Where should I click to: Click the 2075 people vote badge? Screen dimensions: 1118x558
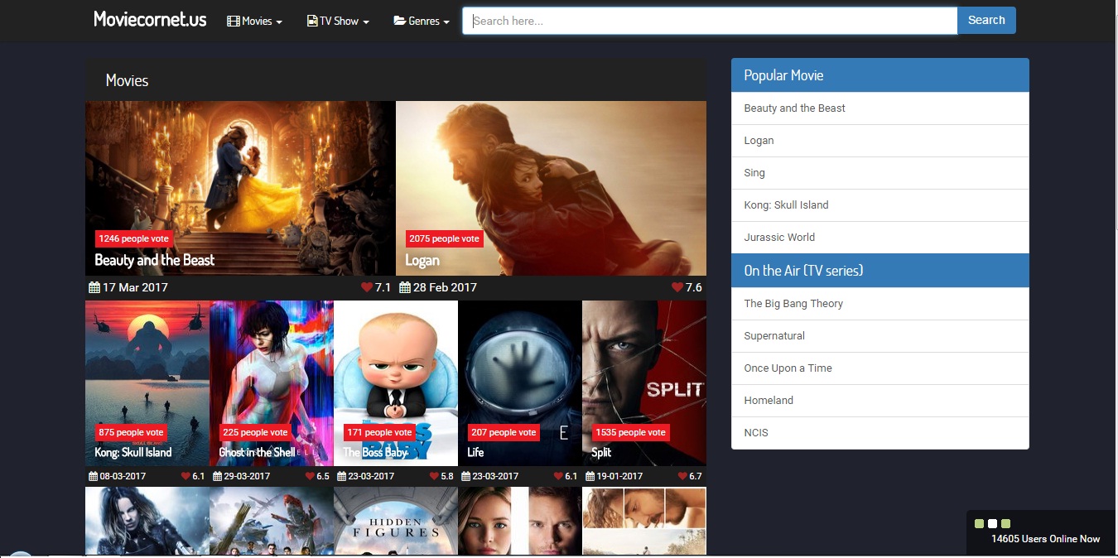coord(444,238)
